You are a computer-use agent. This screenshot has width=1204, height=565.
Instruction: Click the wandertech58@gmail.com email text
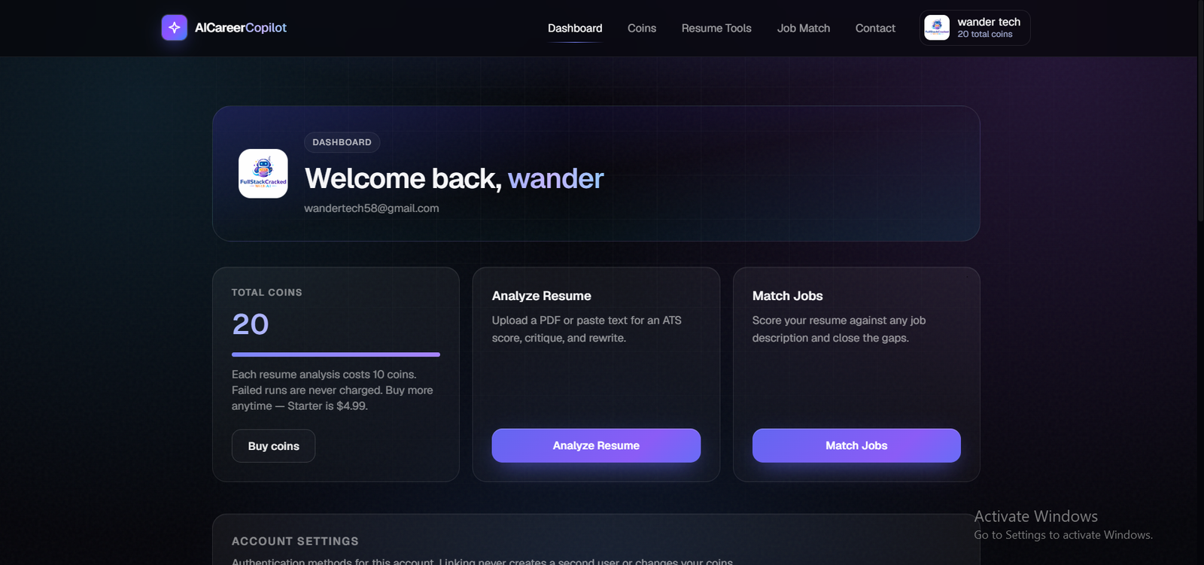pyautogui.click(x=372, y=208)
